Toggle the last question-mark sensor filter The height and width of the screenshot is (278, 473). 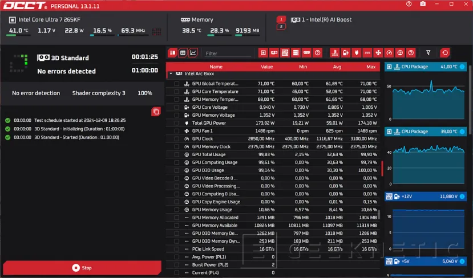pos(411,53)
